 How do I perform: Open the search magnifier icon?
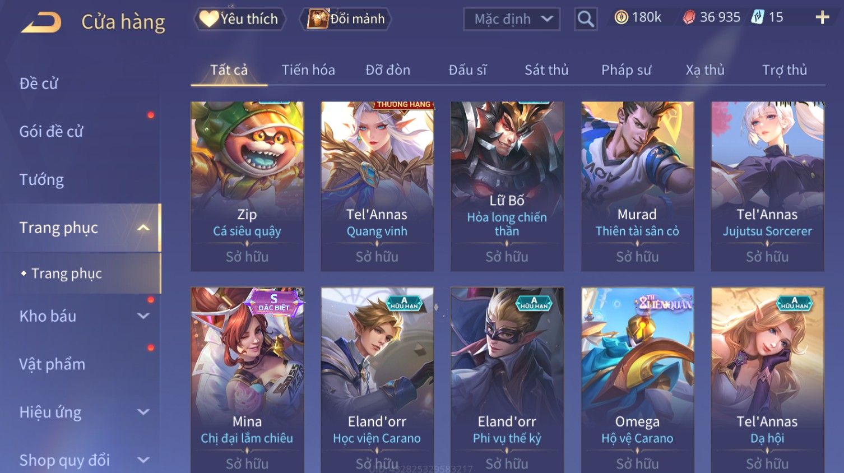pos(586,19)
